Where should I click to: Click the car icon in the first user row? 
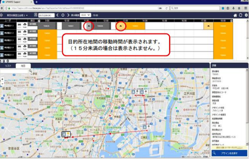coord(20,24)
